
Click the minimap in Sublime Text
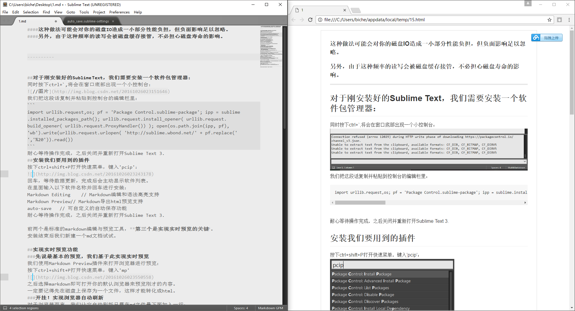271,46
